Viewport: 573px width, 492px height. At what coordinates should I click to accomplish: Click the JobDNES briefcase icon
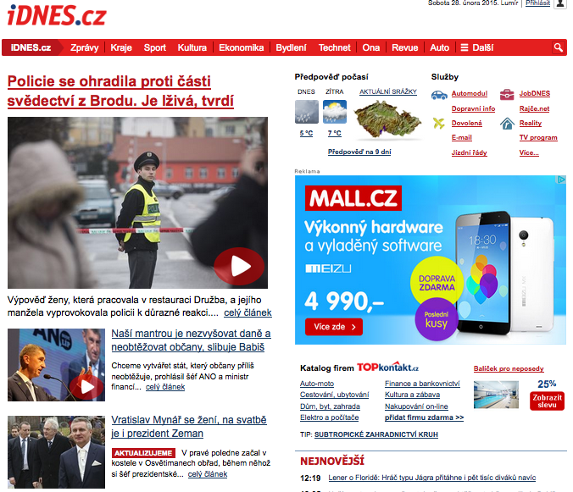click(507, 95)
